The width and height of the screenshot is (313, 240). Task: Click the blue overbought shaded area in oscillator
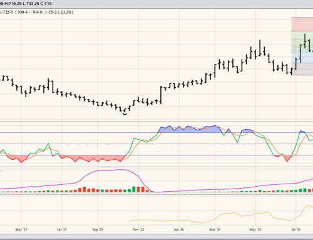click(189, 130)
